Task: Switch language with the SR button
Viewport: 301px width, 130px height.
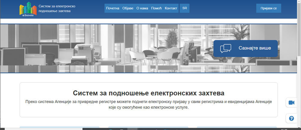Action: pyautogui.click(x=185, y=8)
